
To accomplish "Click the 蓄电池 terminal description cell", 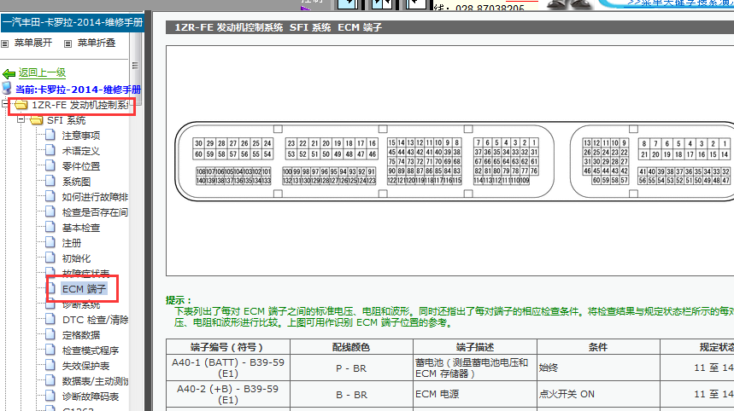I will [x=475, y=368].
